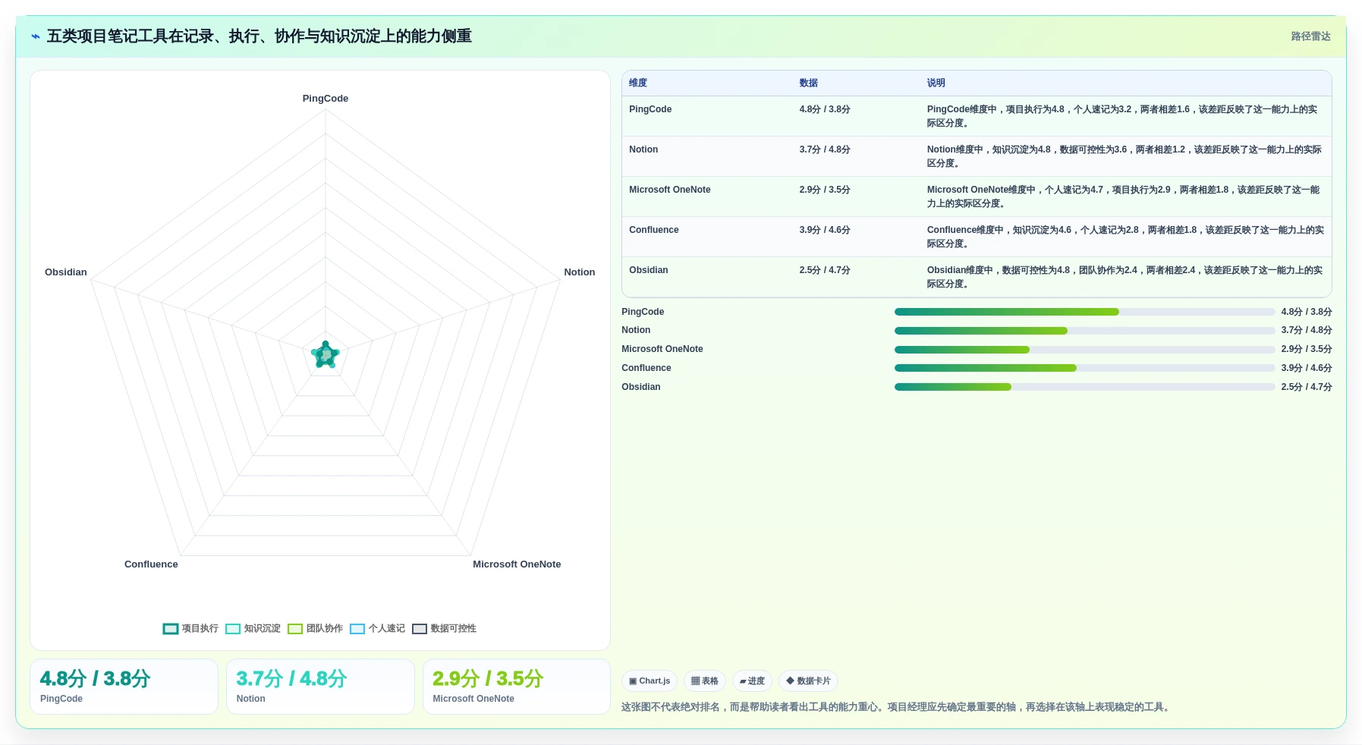Screen dimensions: 1362x745
Task: Click the footer note about 绝对排名
Action: (x=897, y=707)
